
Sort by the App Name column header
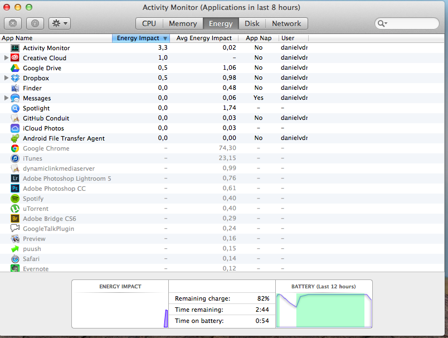(56, 38)
